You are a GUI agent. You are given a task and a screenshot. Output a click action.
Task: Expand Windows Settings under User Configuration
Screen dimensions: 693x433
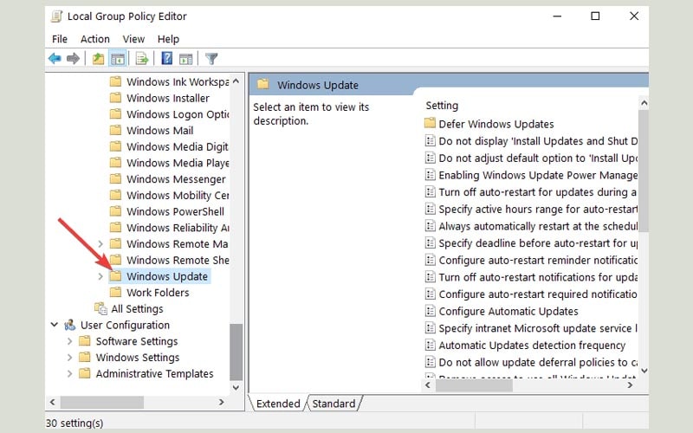(x=69, y=357)
